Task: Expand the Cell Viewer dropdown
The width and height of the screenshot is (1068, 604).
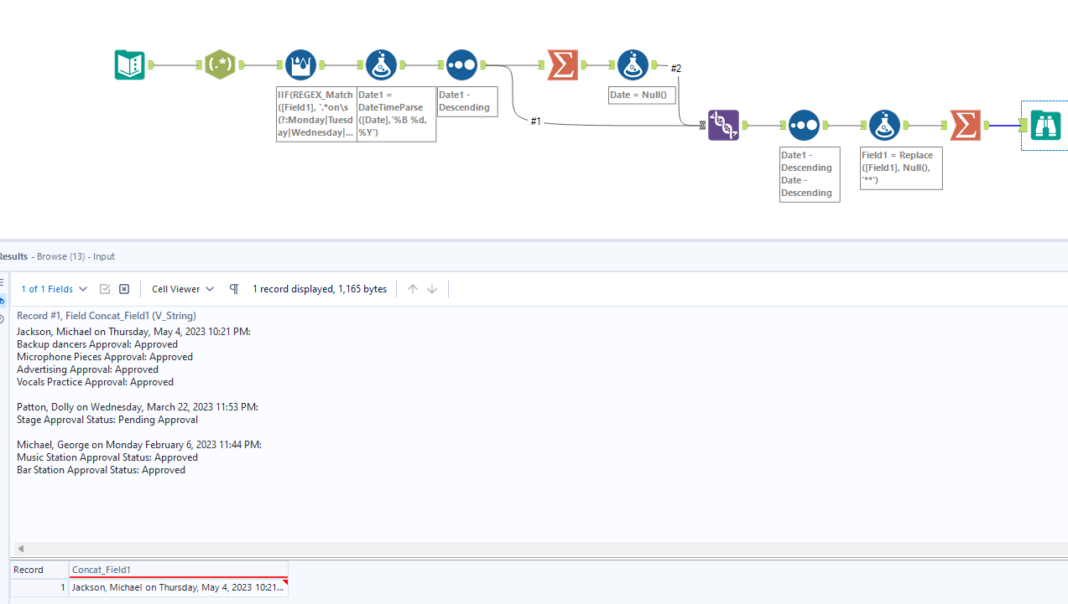Action: 182,288
